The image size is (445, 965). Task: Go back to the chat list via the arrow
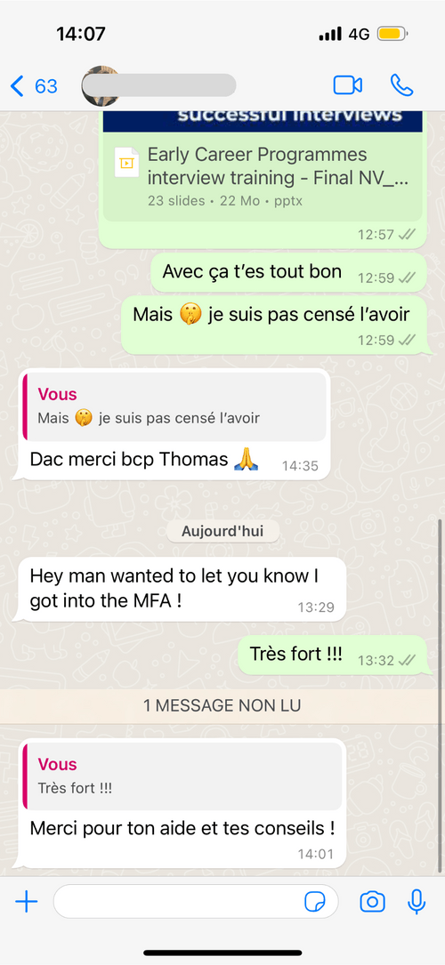pos(17,86)
